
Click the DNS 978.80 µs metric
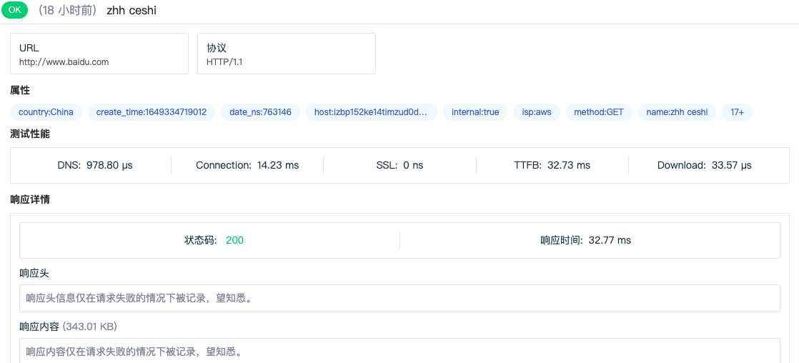95,165
